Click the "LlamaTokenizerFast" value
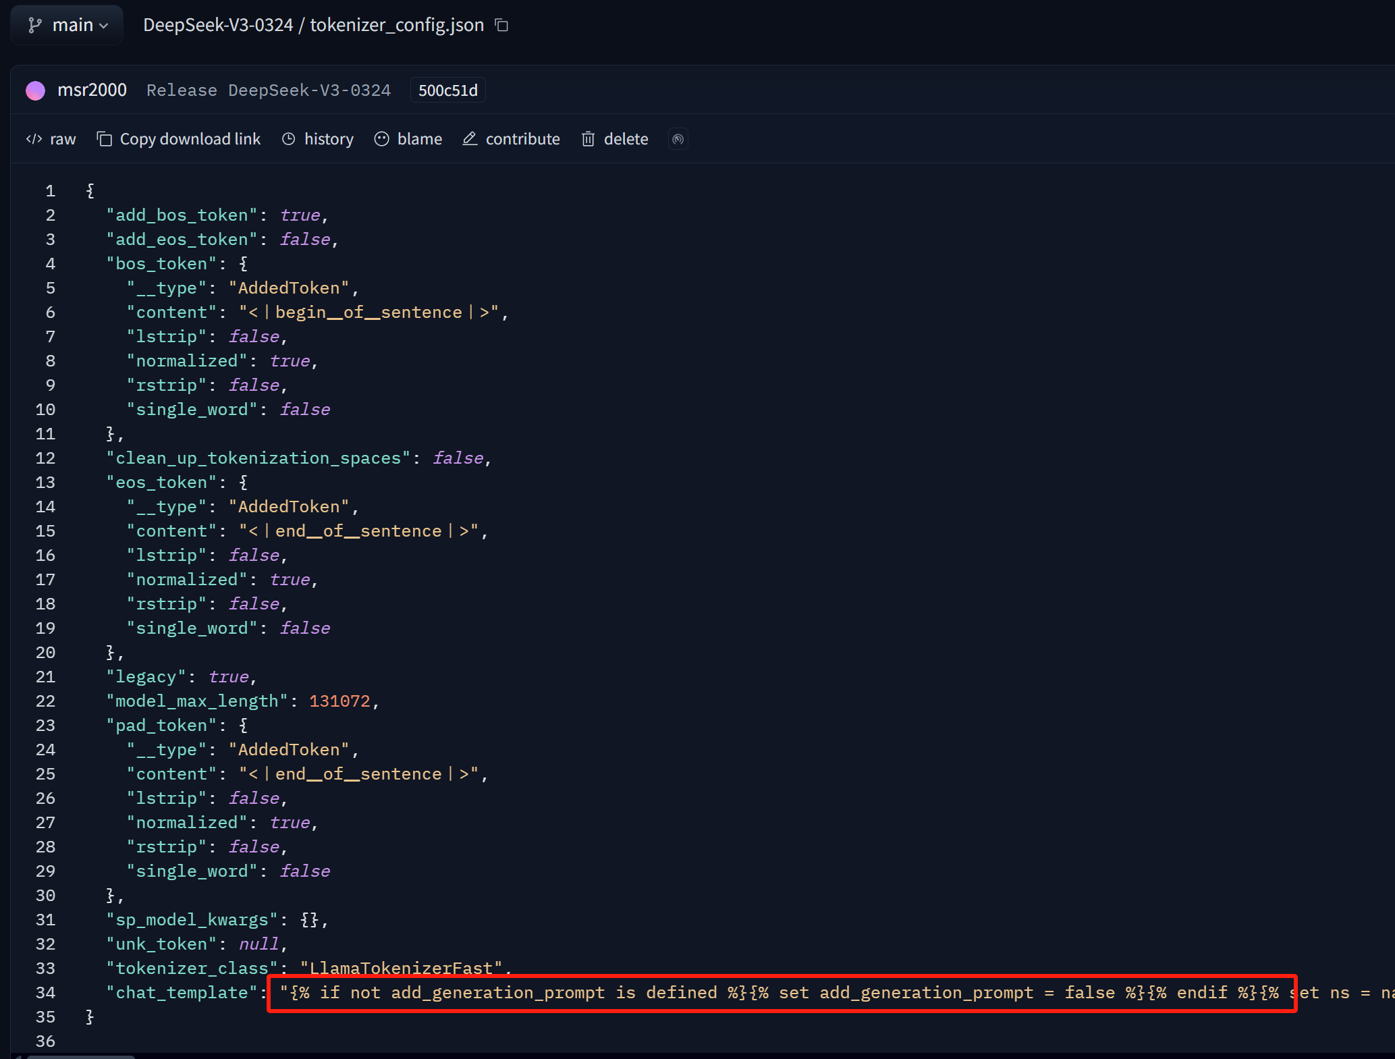The height and width of the screenshot is (1059, 1395). 402,967
